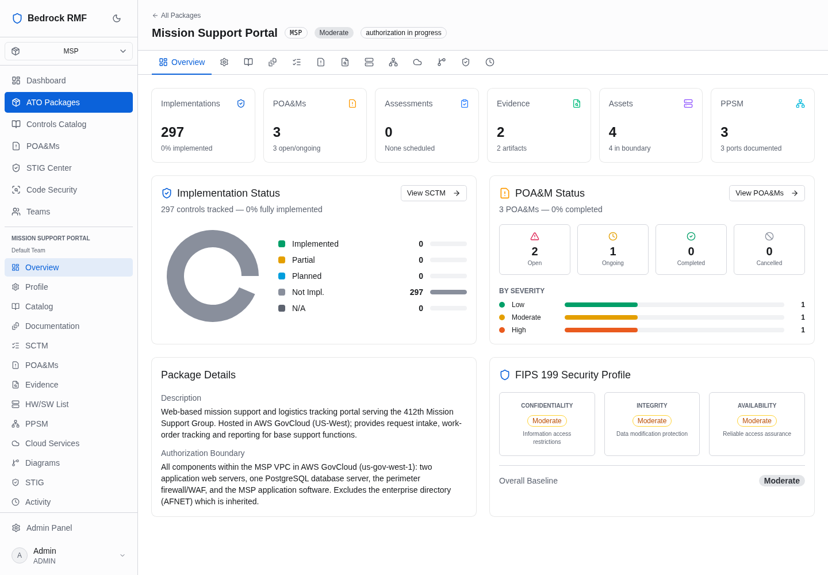
Task: Click the purple server icon on Assets card
Action: tap(688, 103)
